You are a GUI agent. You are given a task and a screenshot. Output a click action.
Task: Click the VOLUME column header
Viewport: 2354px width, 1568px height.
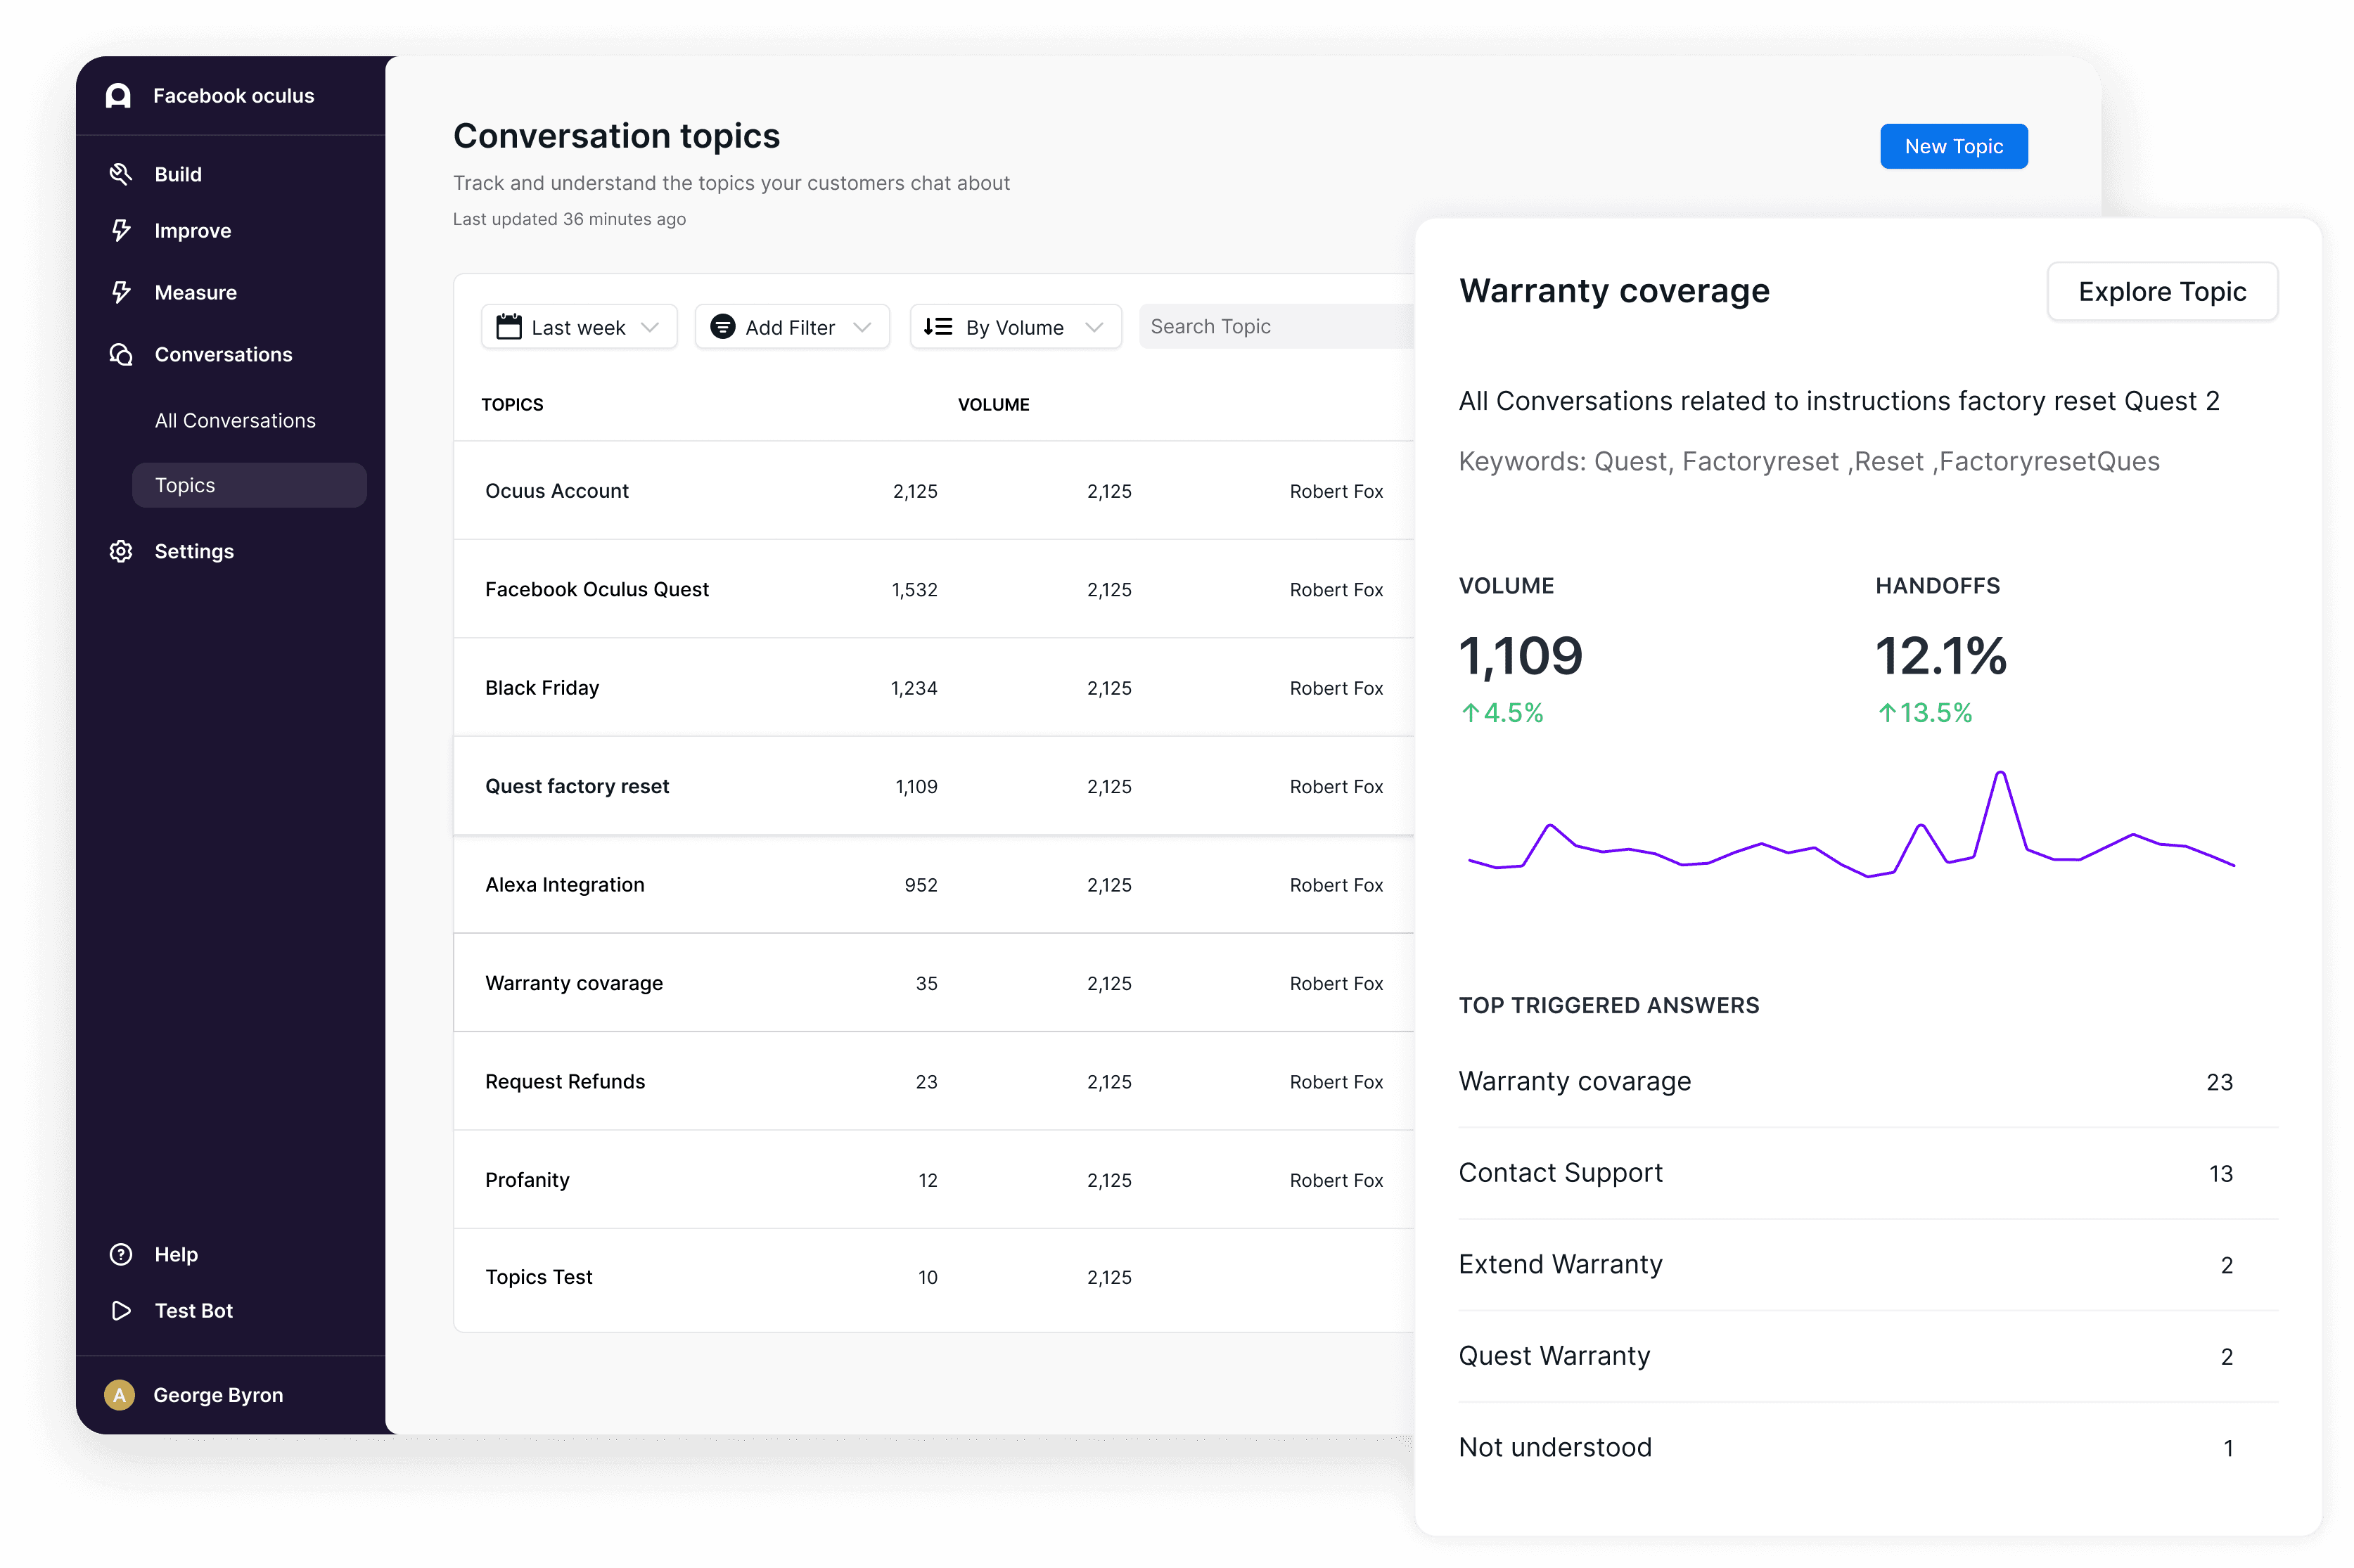tap(993, 404)
